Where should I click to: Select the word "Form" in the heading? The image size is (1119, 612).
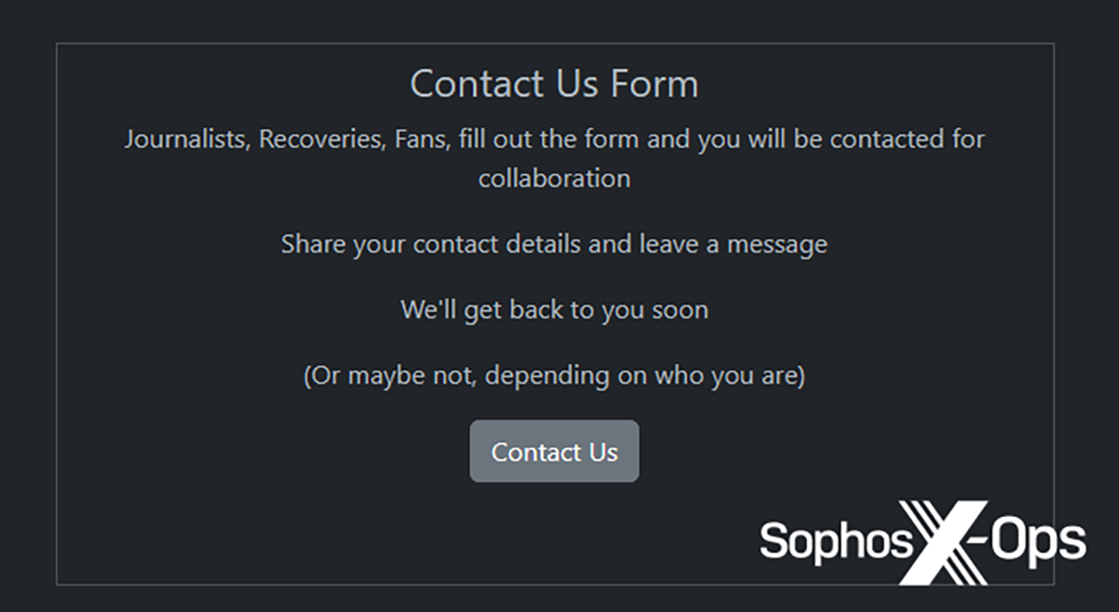click(655, 84)
